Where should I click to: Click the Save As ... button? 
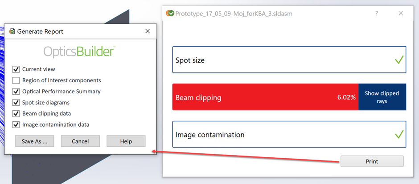coord(35,141)
